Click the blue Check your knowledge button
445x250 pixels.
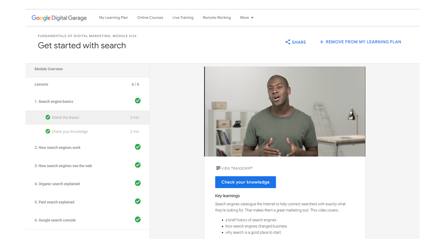pos(245,182)
